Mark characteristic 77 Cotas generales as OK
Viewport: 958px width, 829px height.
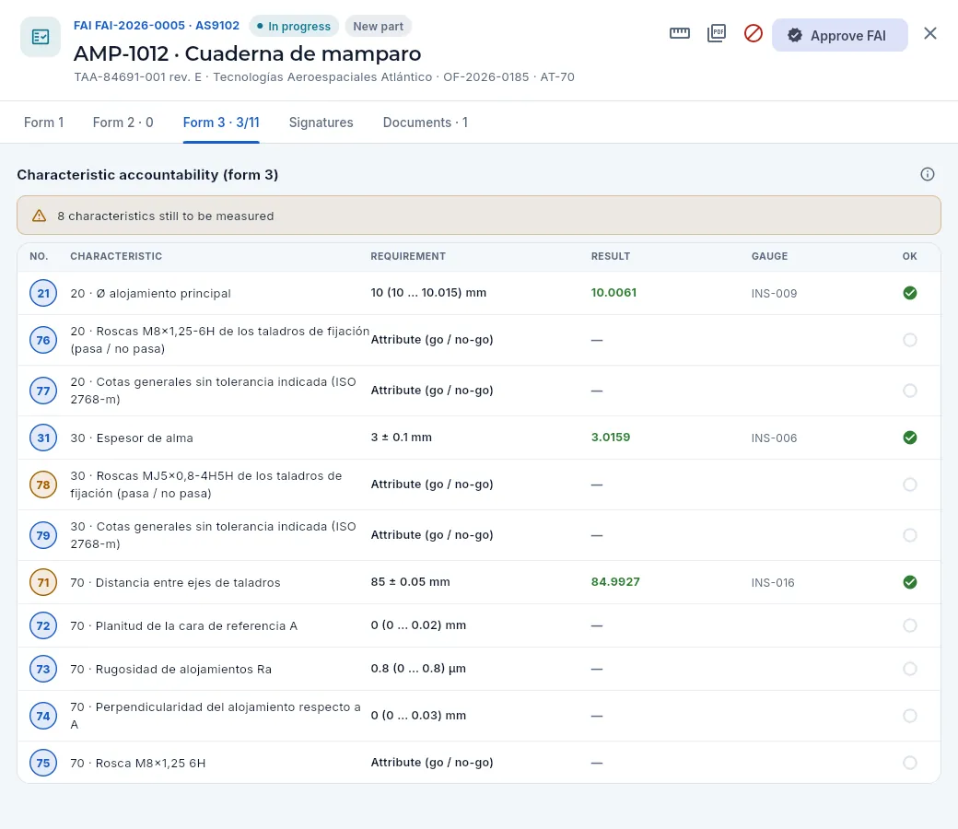[x=910, y=391]
